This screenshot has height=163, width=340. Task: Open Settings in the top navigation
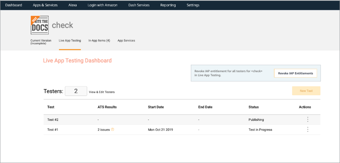[x=193, y=5]
